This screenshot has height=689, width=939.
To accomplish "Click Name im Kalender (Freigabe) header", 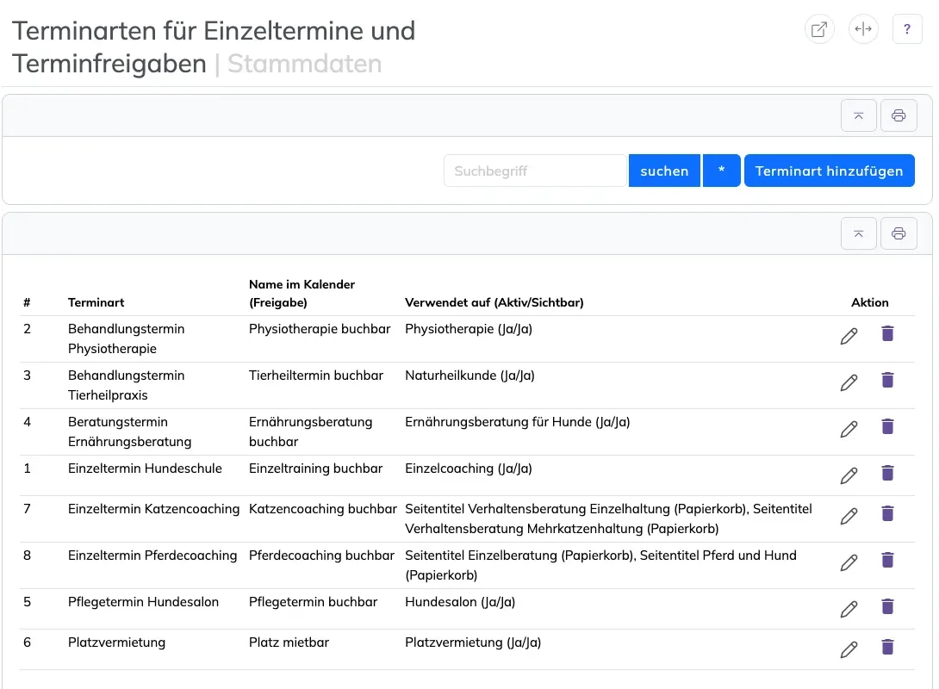I will 302,294.
